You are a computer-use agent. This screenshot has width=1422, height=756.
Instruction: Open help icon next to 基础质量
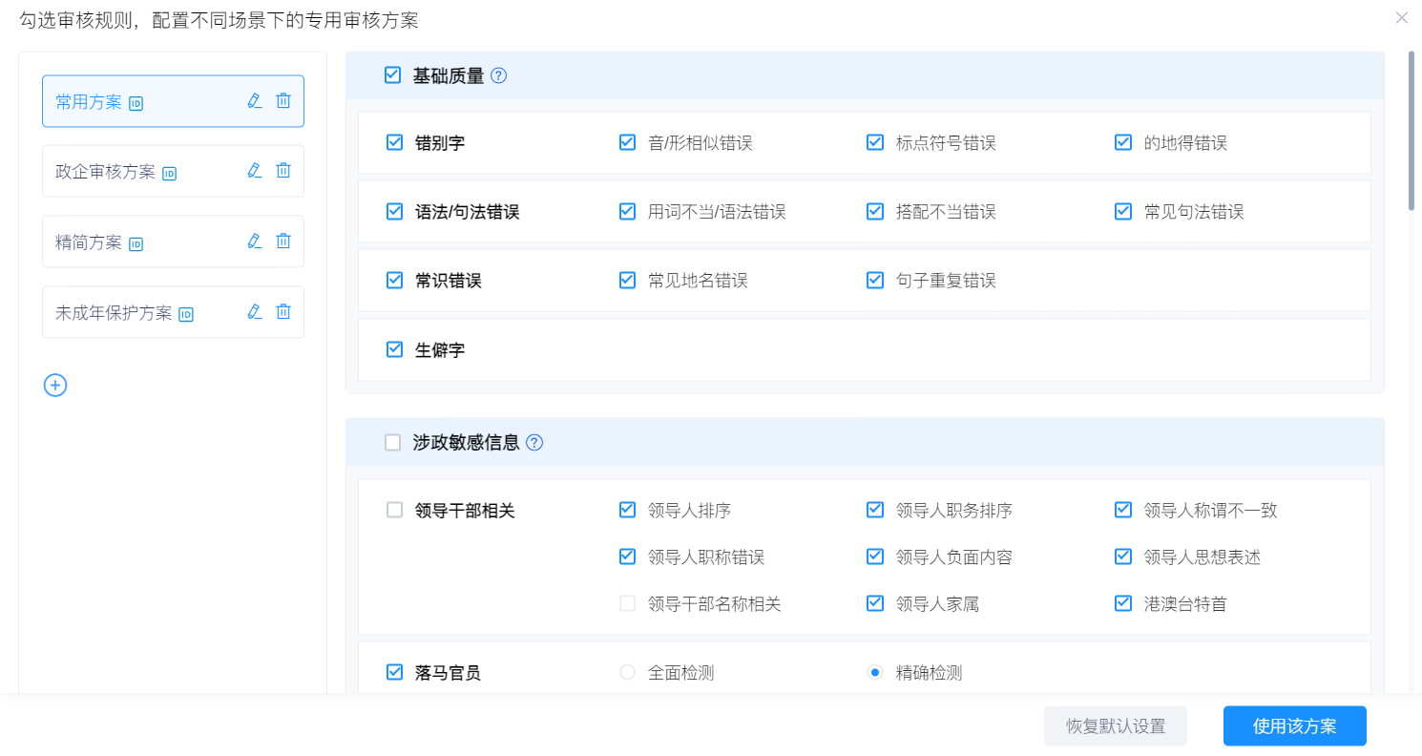[498, 75]
